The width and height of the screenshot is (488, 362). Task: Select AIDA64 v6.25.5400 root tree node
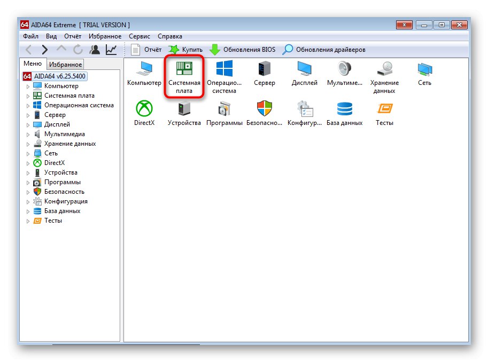click(x=55, y=76)
